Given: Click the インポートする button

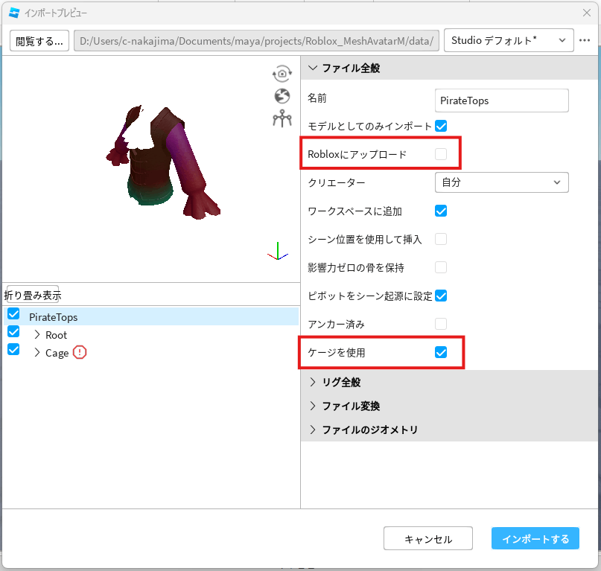Looking at the screenshot, I should [x=535, y=538].
